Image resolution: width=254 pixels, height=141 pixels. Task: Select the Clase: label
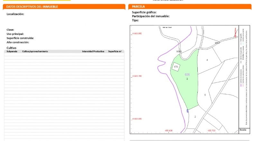pyautogui.click(x=10, y=30)
